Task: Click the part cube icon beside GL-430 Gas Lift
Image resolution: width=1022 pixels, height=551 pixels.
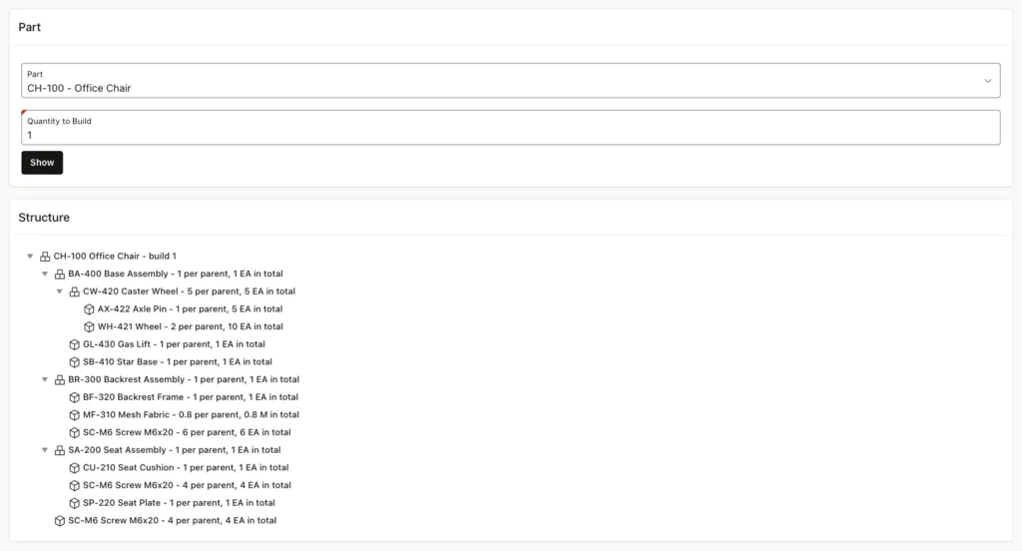Action: [74, 344]
